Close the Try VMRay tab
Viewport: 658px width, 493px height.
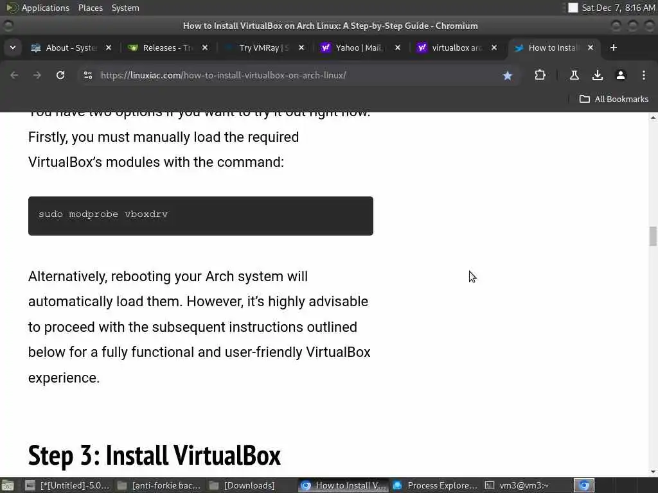point(301,48)
